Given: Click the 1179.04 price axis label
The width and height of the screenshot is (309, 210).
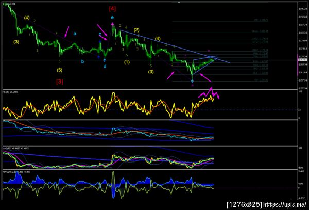Looking at the screenshot, I should [x=302, y=41].
